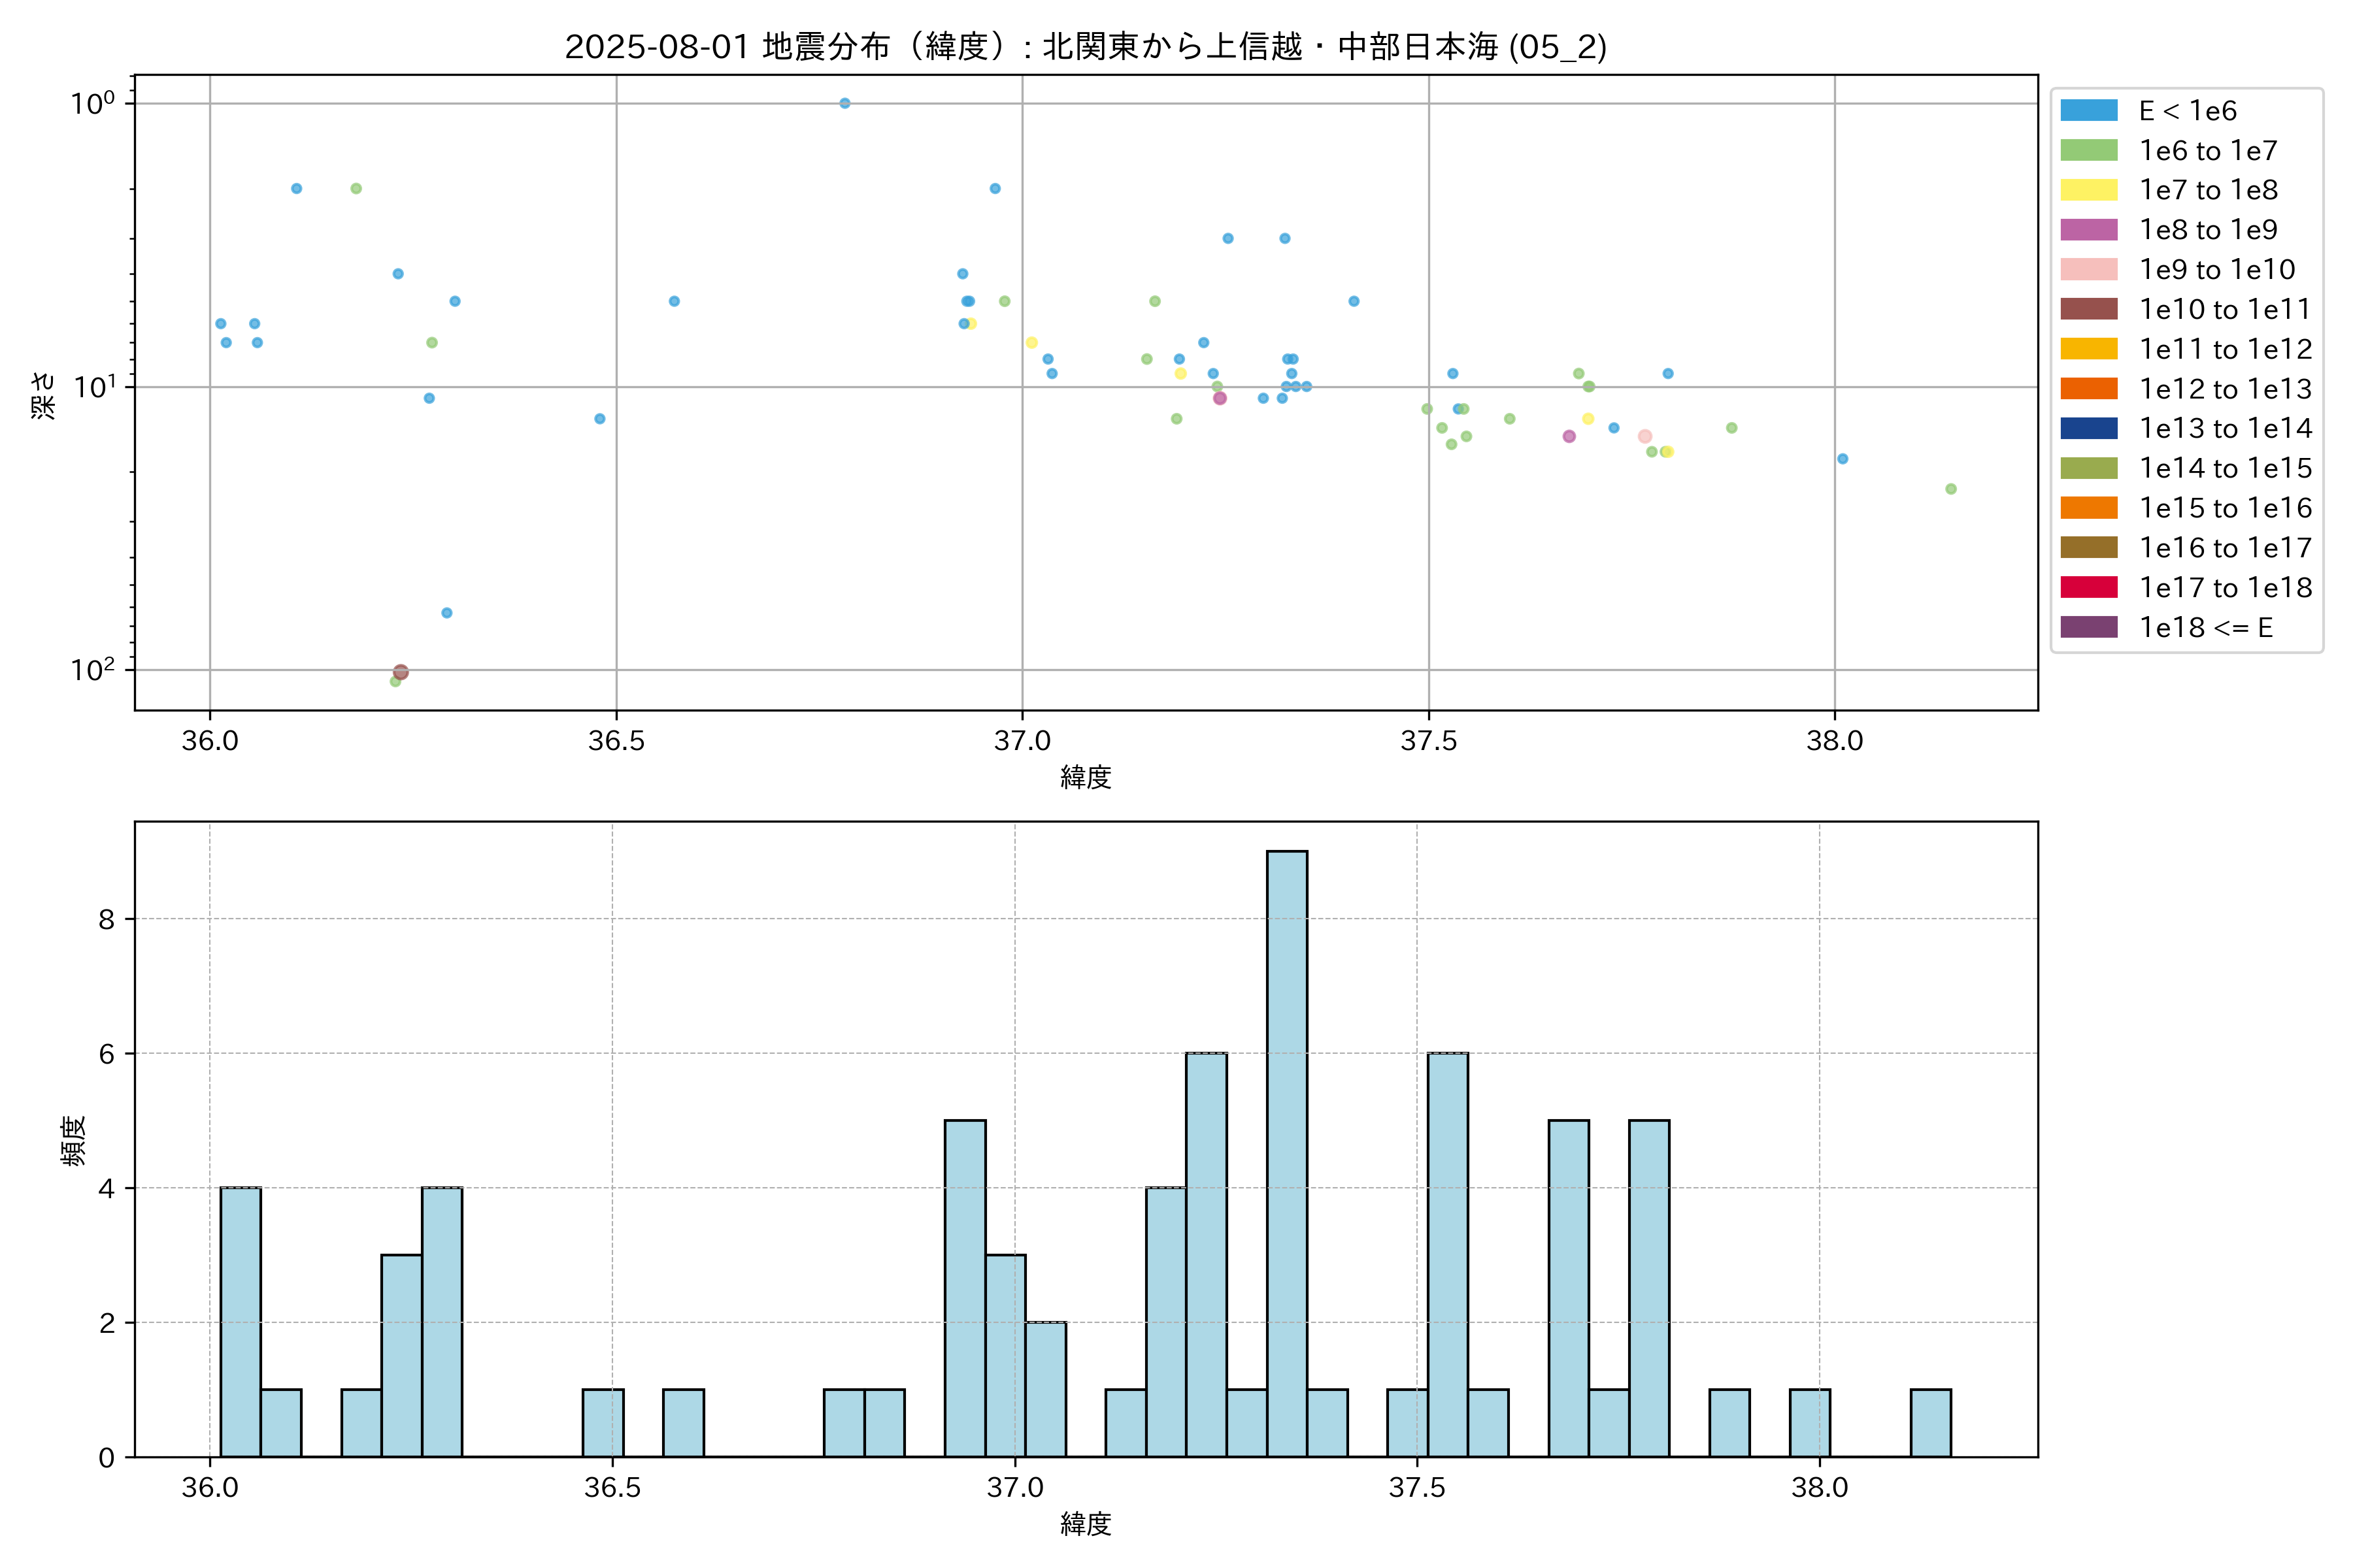Click the 頻度 y-axis label of histogram
Image resolution: width=2353 pixels, height=1568 pixels.
pyautogui.click(x=74, y=1140)
